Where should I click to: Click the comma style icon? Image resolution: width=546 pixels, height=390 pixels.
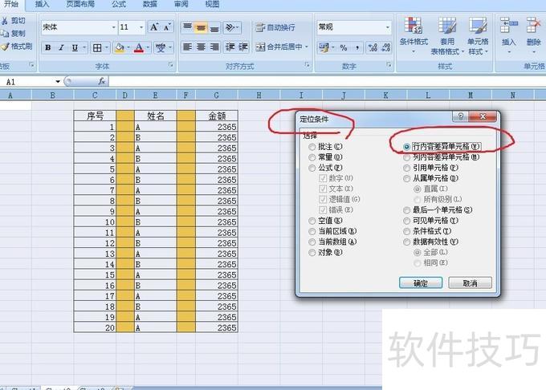(x=357, y=47)
